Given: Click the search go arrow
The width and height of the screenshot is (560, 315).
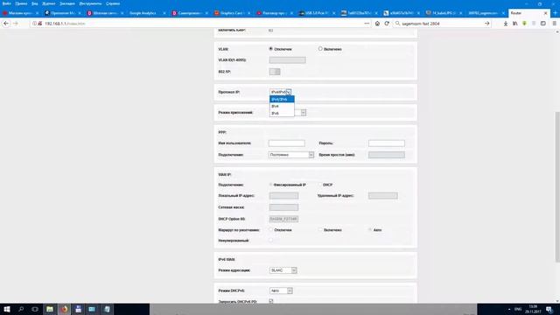Looking at the screenshot, I should pyautogui.click(x=487, y=24).
